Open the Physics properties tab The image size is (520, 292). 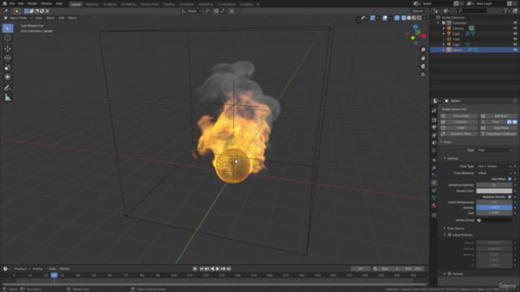click(x=434, y=182)
